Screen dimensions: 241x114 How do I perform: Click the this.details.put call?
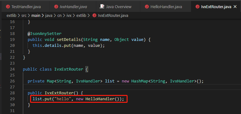click(x=52, y=46)
